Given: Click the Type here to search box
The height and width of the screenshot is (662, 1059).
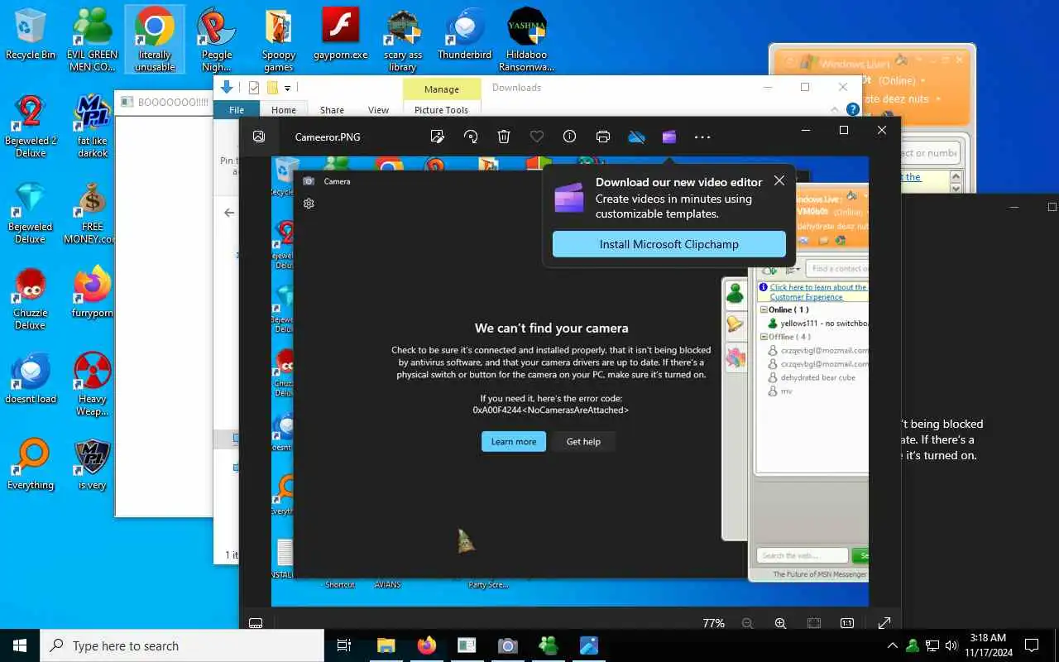Looking at the screenshot, I should click(x=182, y=645).
